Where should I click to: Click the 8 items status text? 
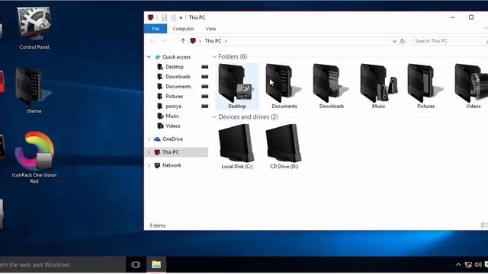click(158, 225)
